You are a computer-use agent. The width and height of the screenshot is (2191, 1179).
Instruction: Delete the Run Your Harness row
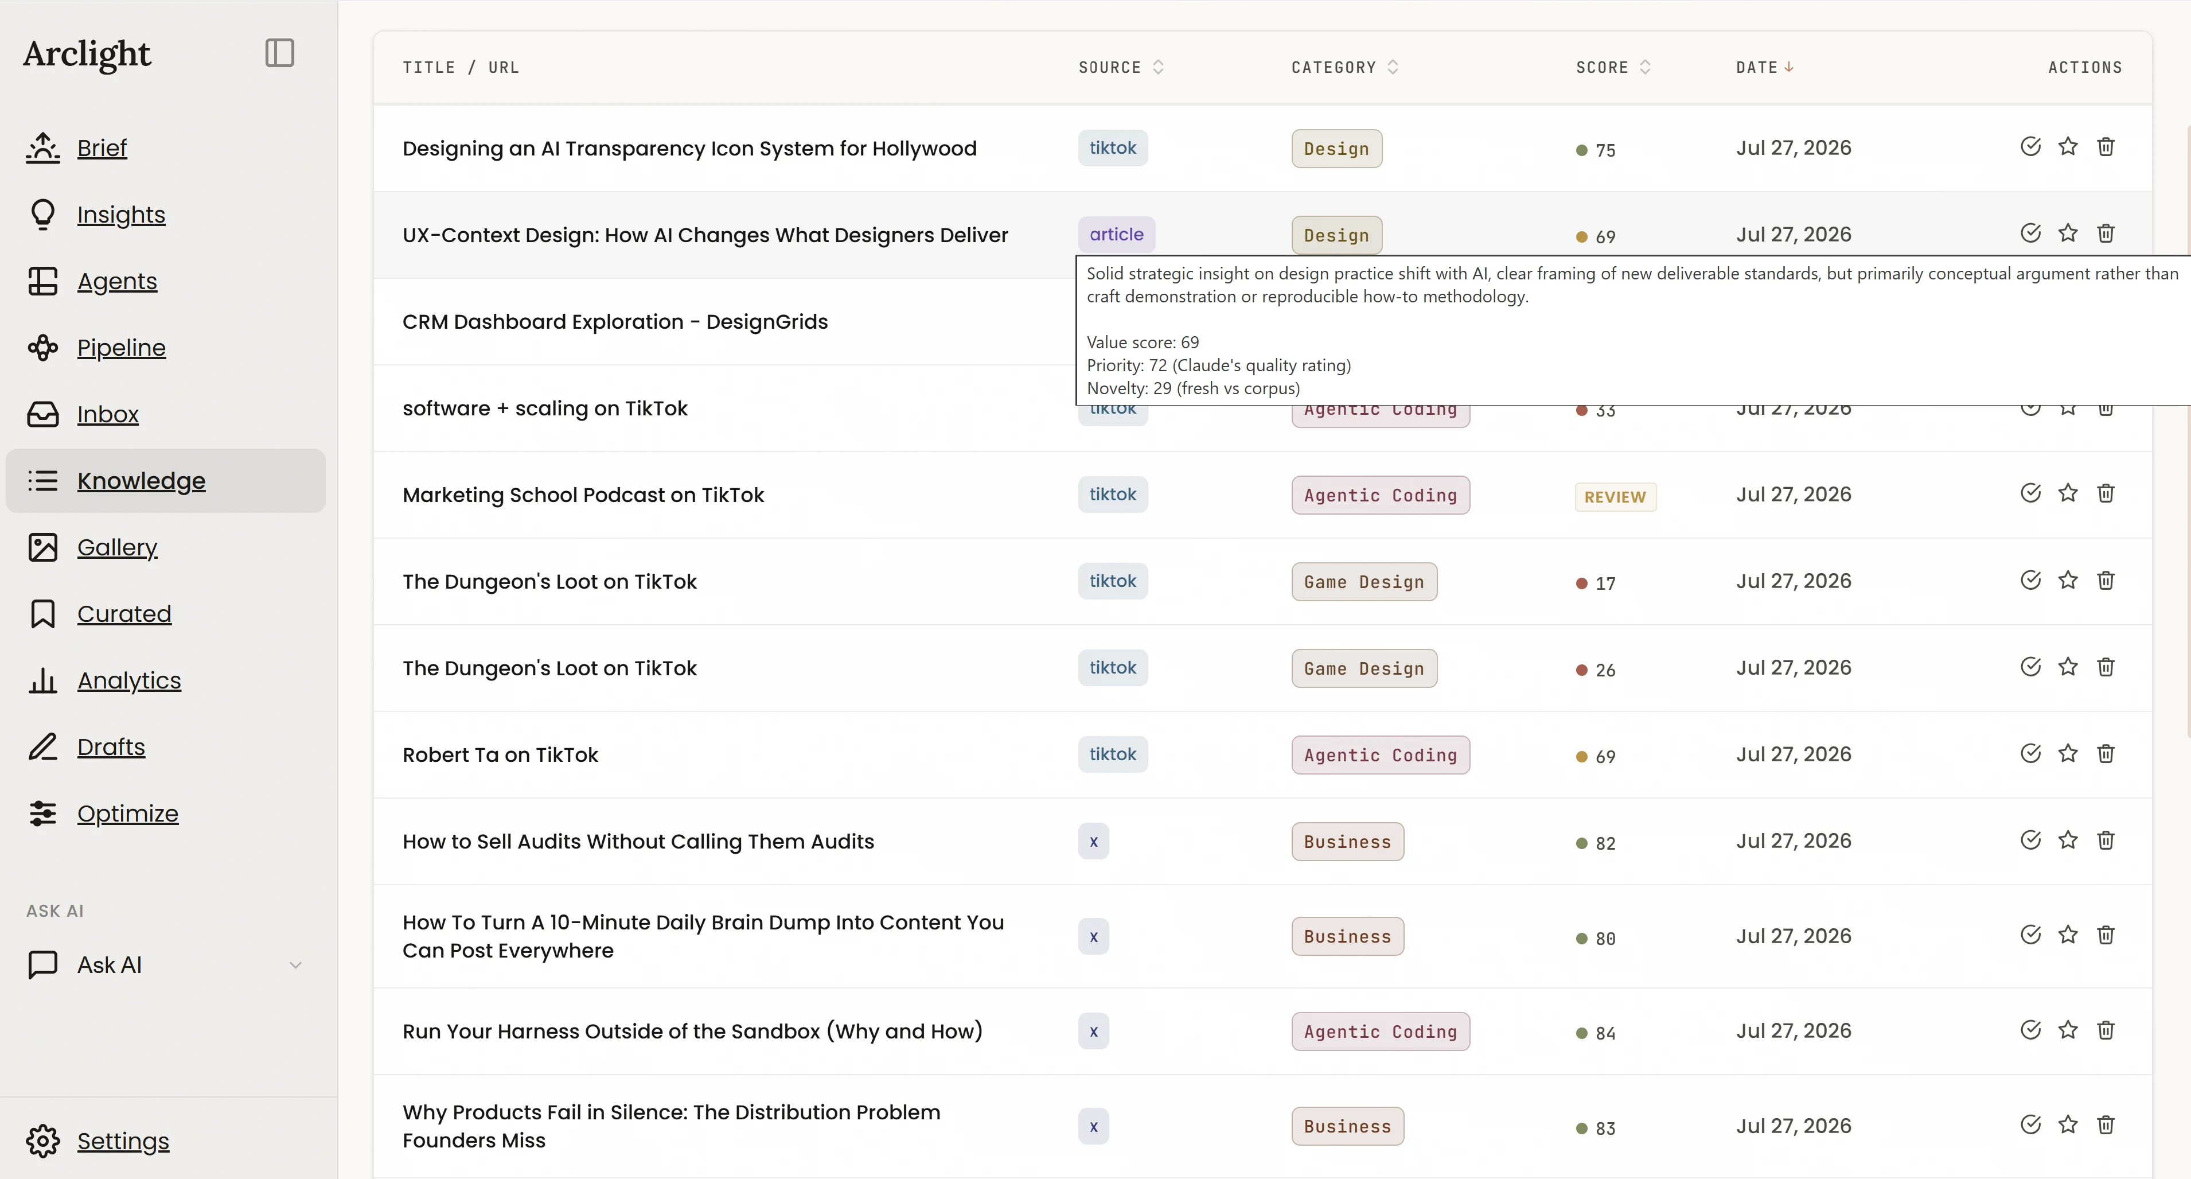point(2105,1030)
